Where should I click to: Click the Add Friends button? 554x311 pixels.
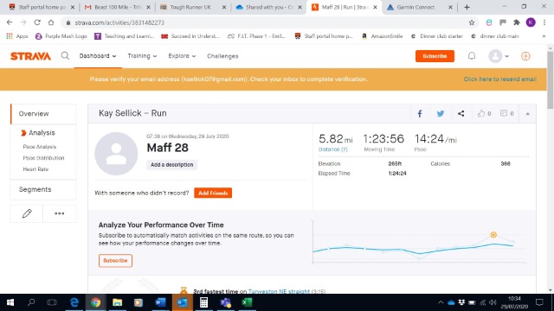(213, 193)
